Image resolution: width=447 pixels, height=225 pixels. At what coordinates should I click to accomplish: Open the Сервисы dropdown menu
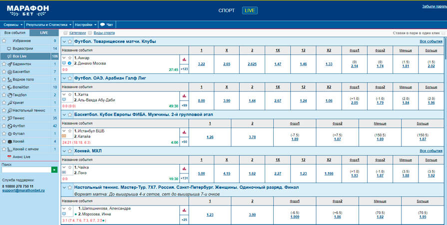pos(13,25)
